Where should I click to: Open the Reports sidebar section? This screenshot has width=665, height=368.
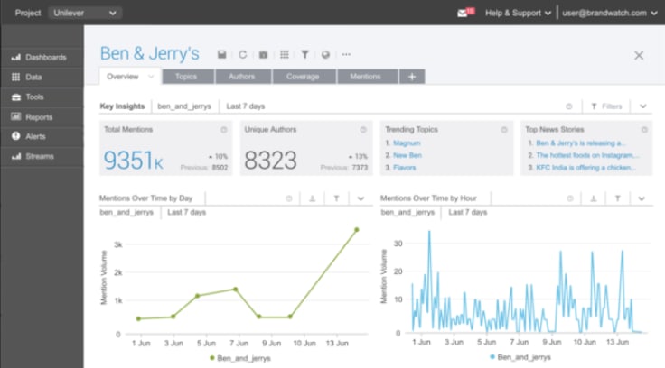[42, 117]
